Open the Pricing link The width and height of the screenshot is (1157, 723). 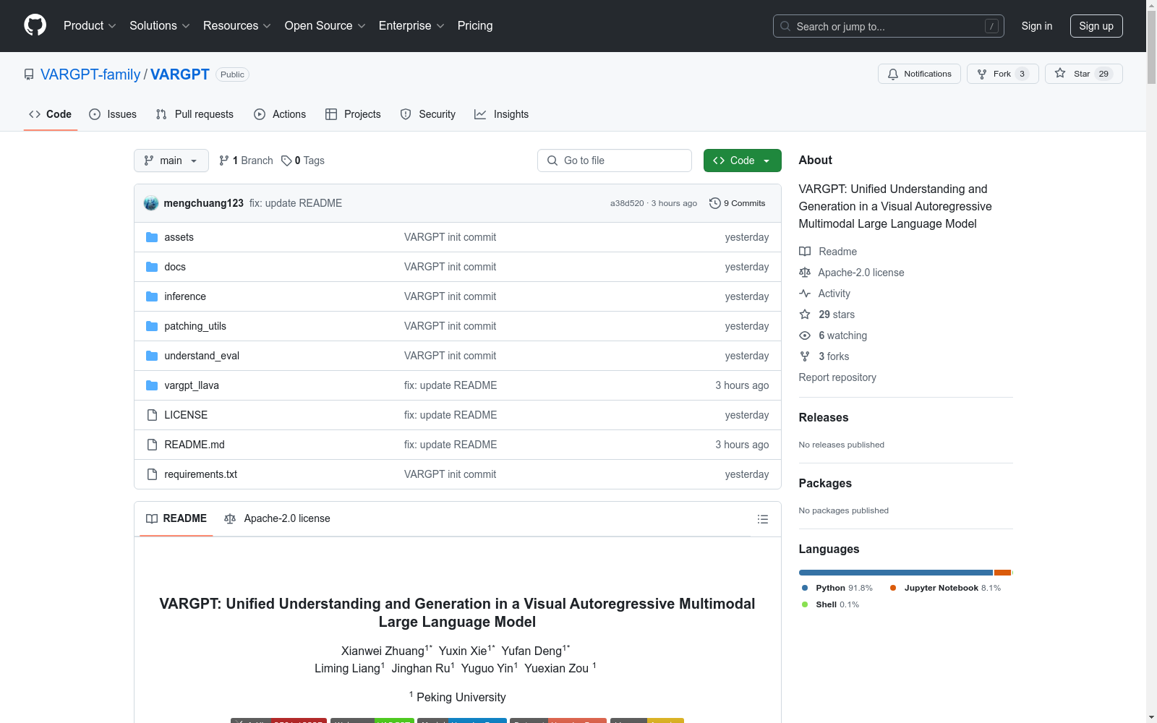click(x=475, y=25)
